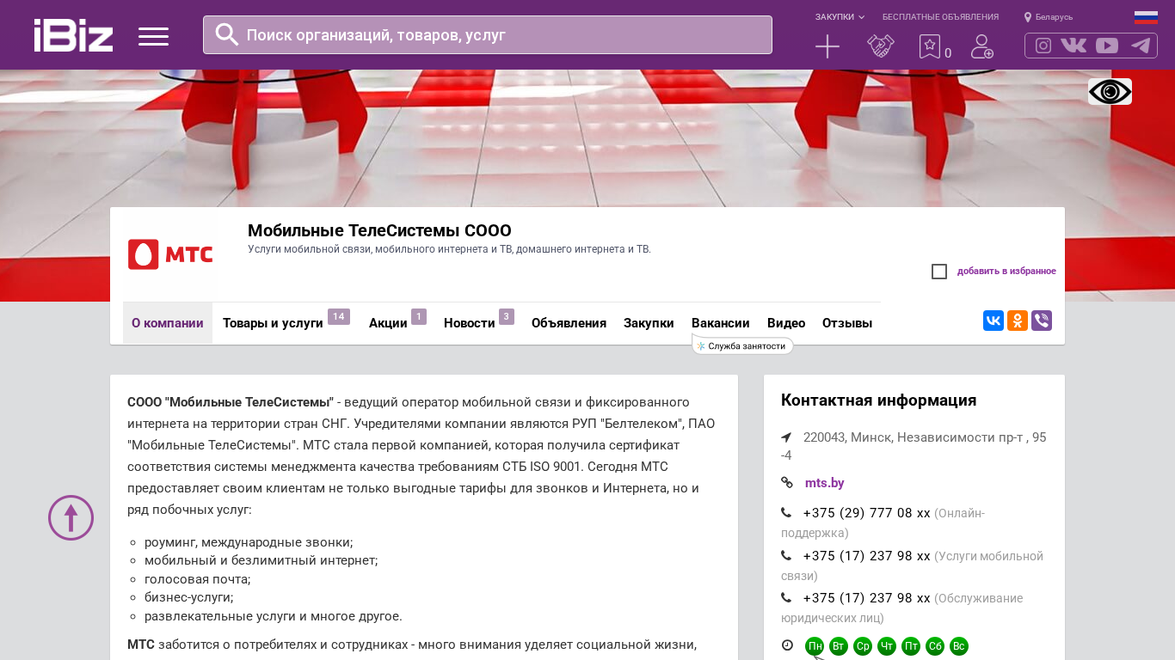Click the iBiz logo
The height and width of the screenshot is (660, 1175).
coord(73,35)
